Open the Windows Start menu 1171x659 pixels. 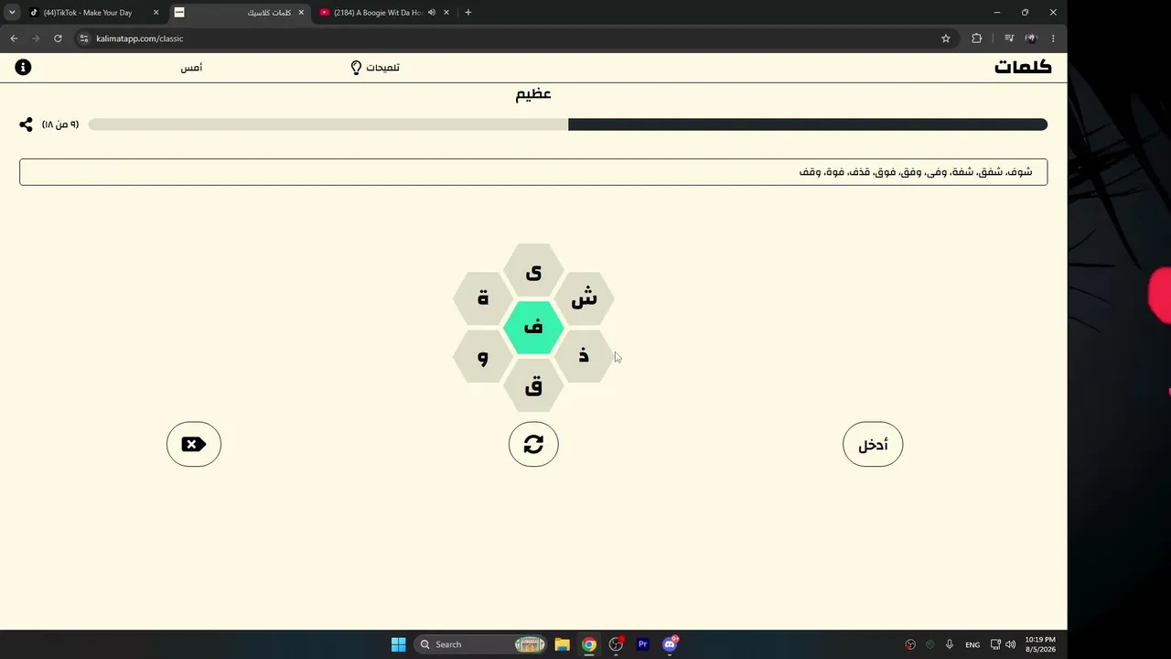click(x=399, y=644)
